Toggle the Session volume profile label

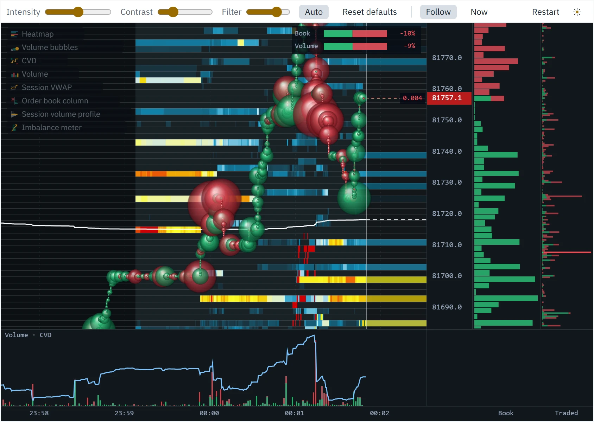(x=61, y=114)
